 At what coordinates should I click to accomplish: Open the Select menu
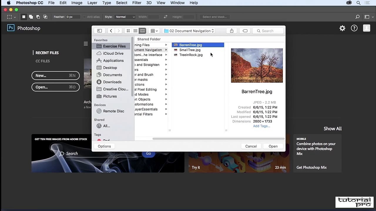pos(122,3)
